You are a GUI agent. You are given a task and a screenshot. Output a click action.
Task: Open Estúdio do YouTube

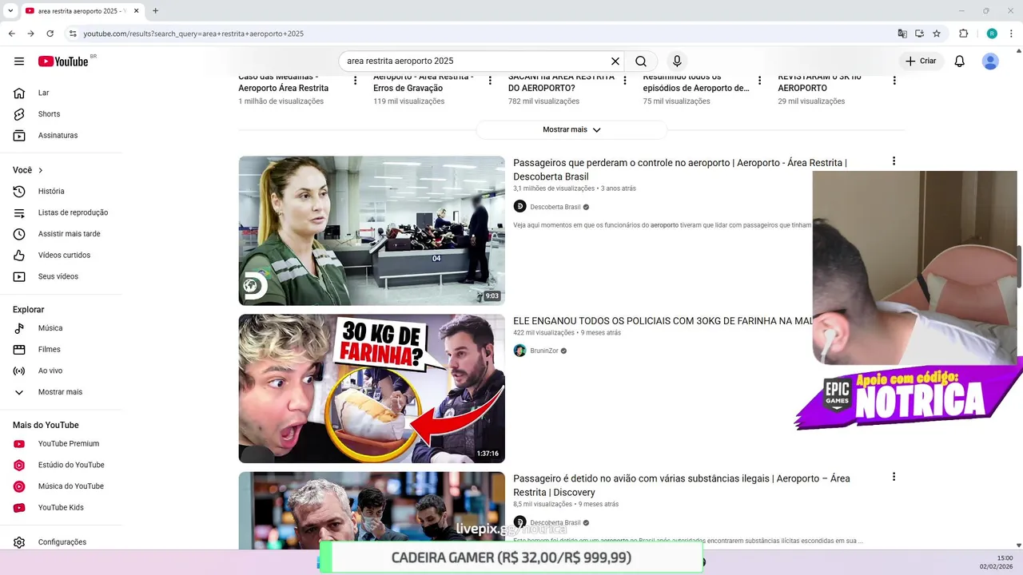[61, 465]
